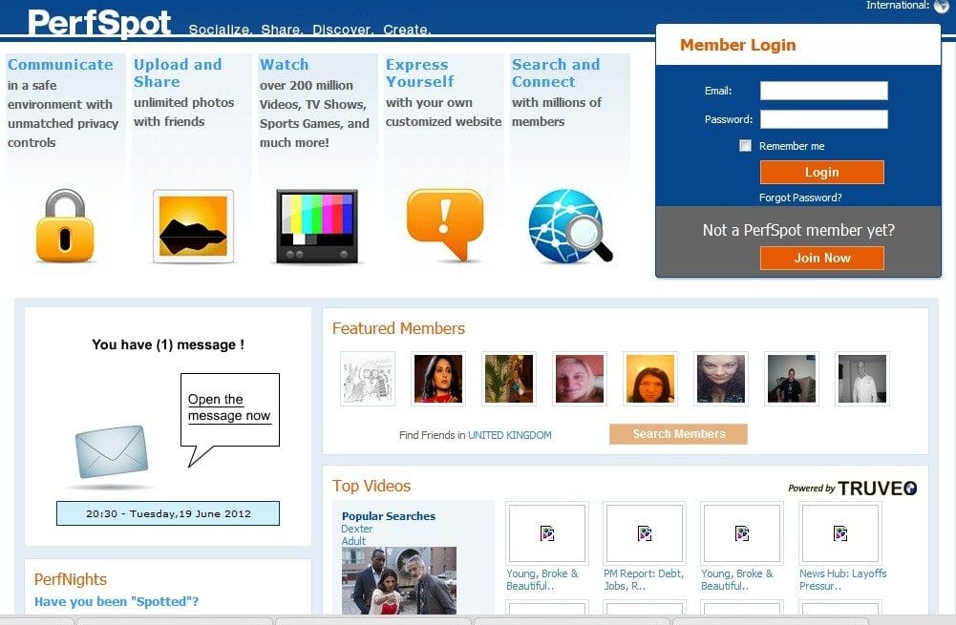Open featured member photo of man in white
This screenshot has width=956, height=625.
pos(862,379)
